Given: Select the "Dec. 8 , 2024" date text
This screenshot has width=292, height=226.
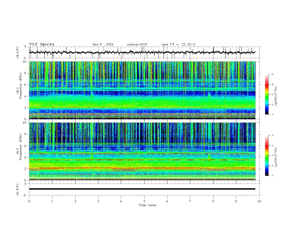Looking at the screenshot, I should pyautogui.click(x=103, y=44).
